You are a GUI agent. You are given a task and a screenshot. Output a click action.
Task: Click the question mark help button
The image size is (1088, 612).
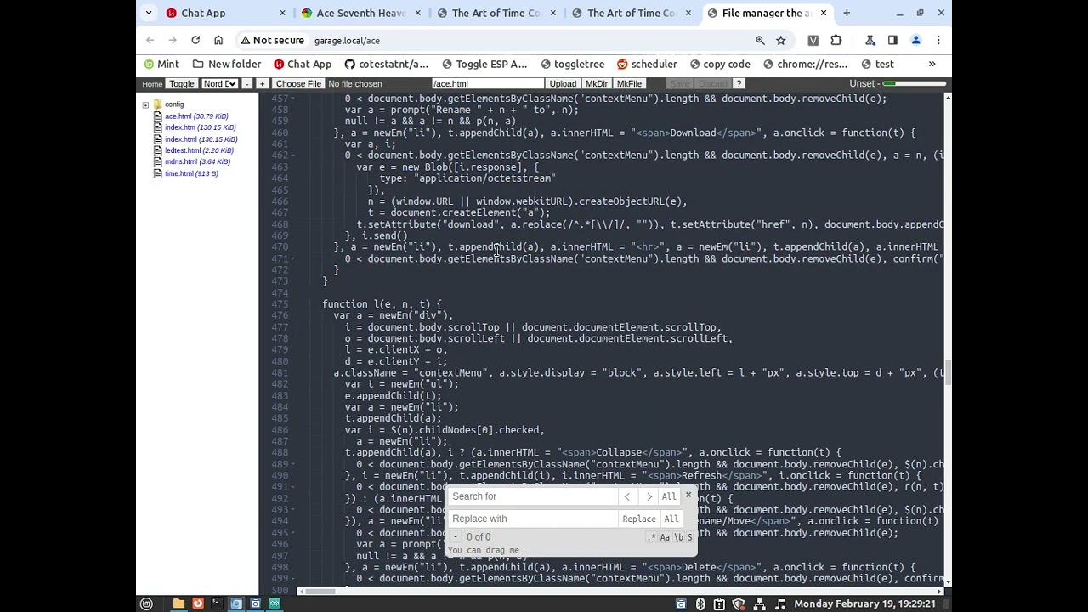pos(739,84)
